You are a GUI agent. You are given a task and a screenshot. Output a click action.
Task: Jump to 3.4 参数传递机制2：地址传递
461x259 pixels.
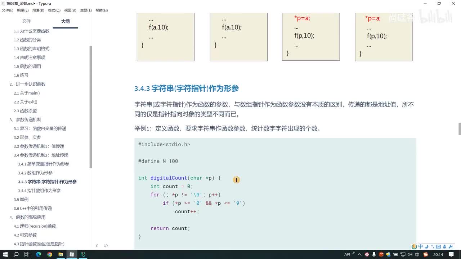coord(41,155)
